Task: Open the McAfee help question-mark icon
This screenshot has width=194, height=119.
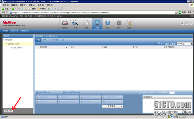Action: (191, 23)
